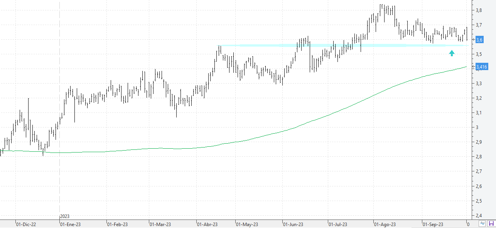This screenshot has height=228, width=496.
Task: Click the 0 label at time axis end
Action: 468,224
